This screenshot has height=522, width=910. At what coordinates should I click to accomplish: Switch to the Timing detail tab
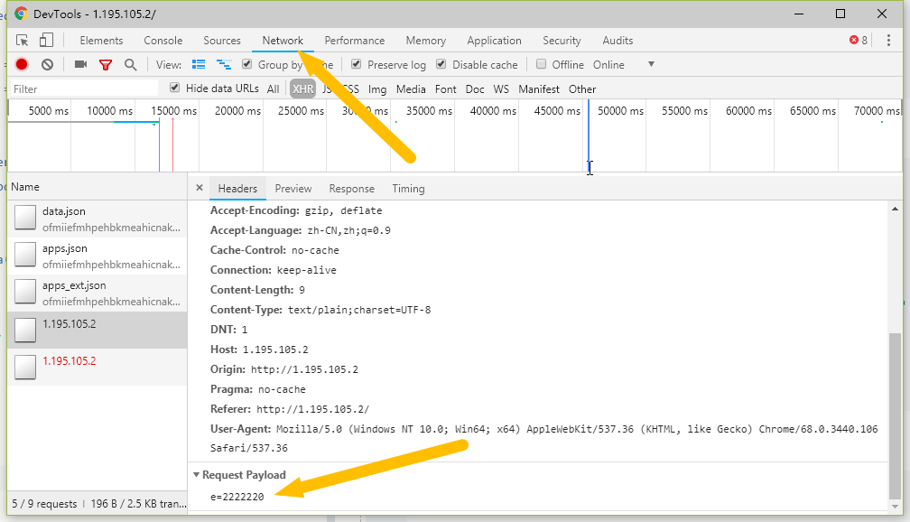[409, 188]
